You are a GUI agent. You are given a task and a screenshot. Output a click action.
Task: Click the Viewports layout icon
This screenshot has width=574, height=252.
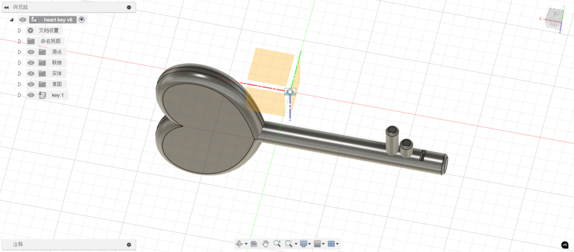[x=331, y=244]
